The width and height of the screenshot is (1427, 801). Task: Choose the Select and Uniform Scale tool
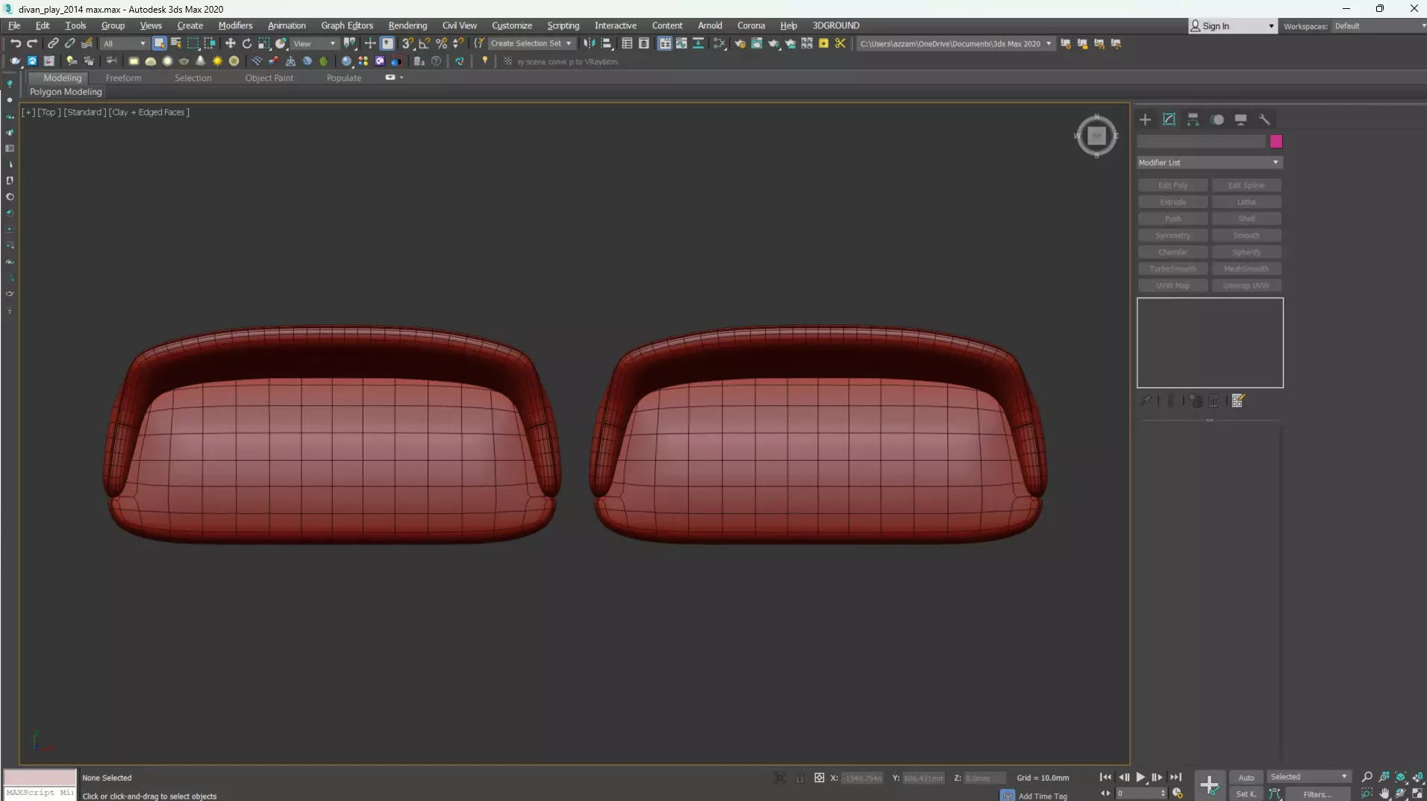click(264, 43)
